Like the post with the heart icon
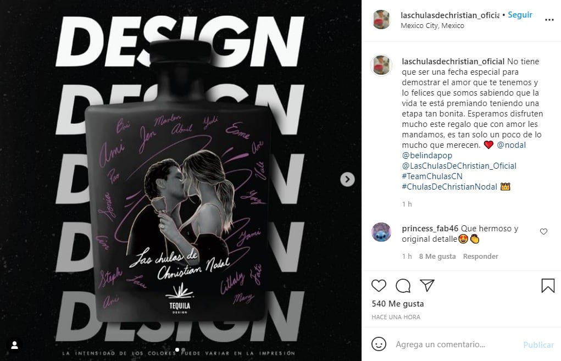 click(x=379, y=286)
